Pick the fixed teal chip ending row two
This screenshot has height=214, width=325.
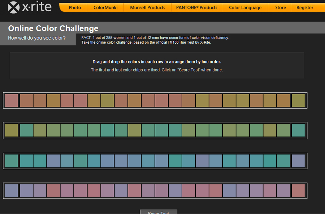point(298,130)
